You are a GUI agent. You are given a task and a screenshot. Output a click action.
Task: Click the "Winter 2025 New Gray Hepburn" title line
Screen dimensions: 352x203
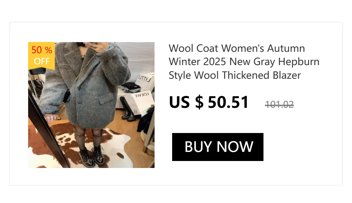click(244, 62)
